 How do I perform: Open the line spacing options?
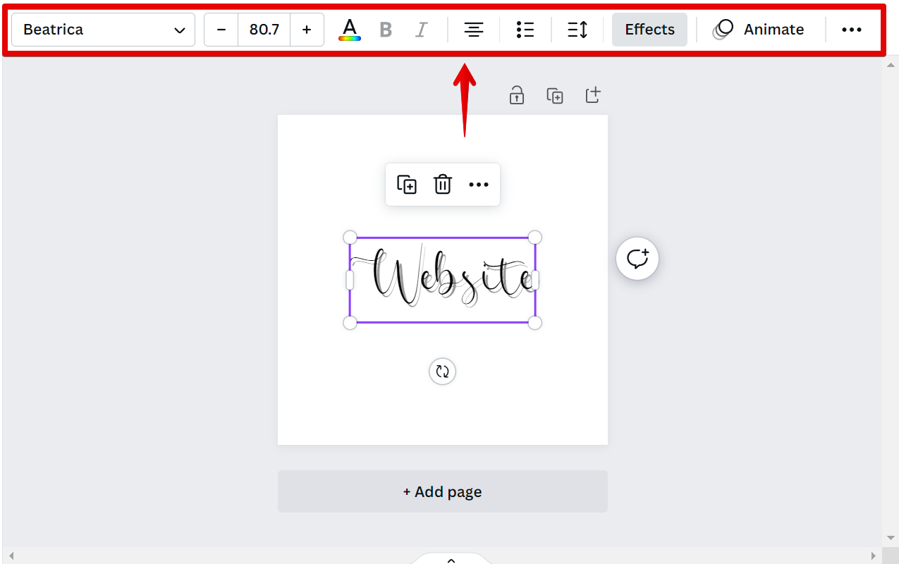(577, 30)
